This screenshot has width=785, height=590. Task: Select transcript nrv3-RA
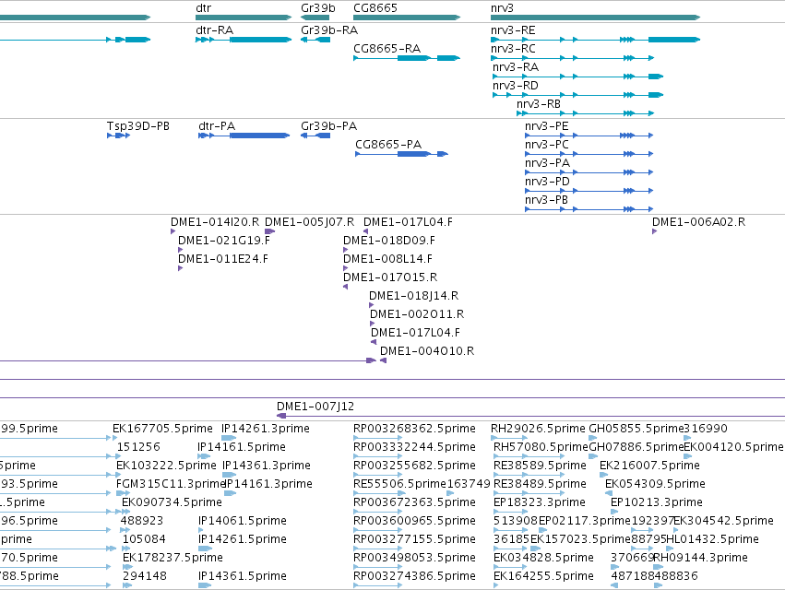pos(515,67)
